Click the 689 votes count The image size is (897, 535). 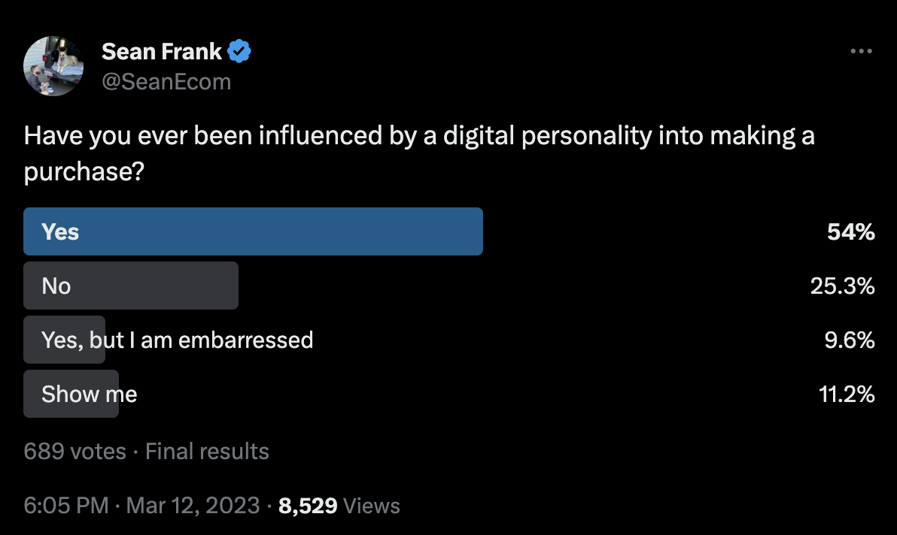coord(75,451)
